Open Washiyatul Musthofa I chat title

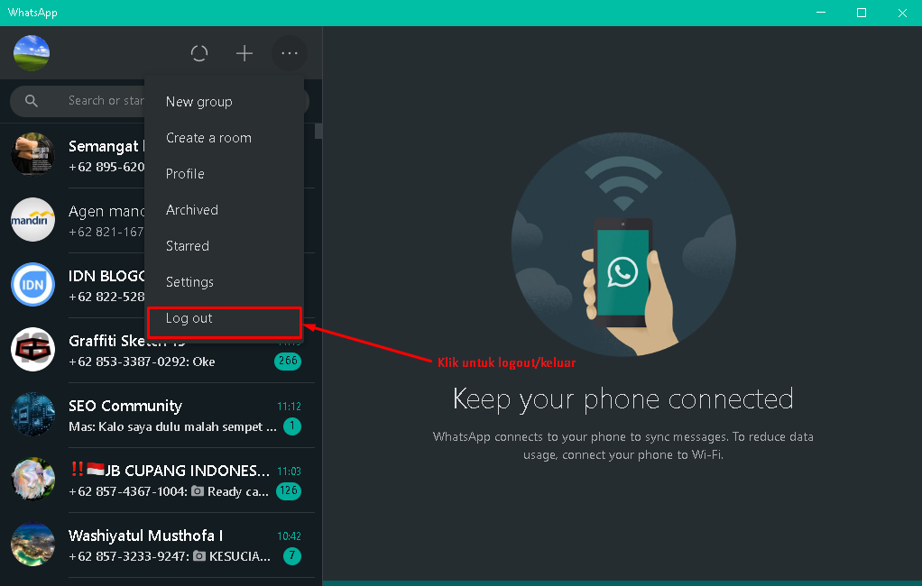[x=146, y=536]
